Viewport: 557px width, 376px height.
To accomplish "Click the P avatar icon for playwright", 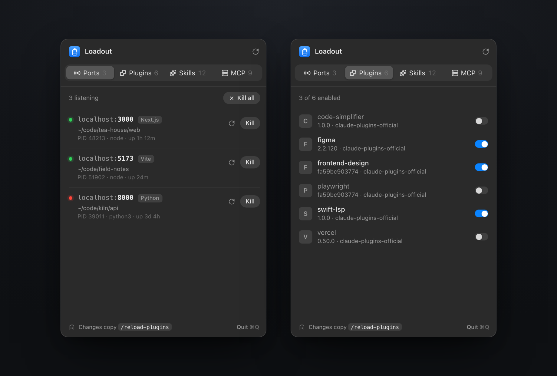I will 305,190.
